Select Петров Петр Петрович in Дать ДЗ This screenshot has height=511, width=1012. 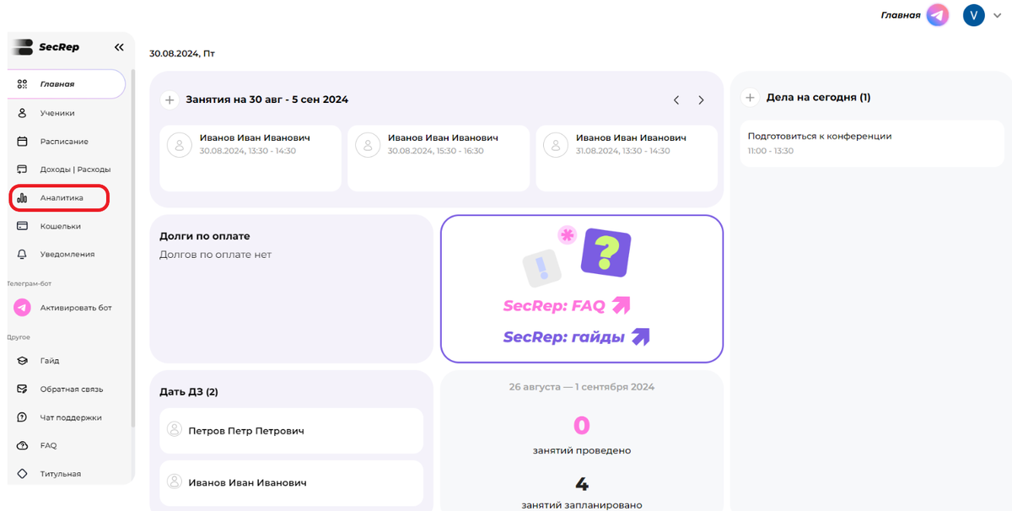tap(291, 431)
